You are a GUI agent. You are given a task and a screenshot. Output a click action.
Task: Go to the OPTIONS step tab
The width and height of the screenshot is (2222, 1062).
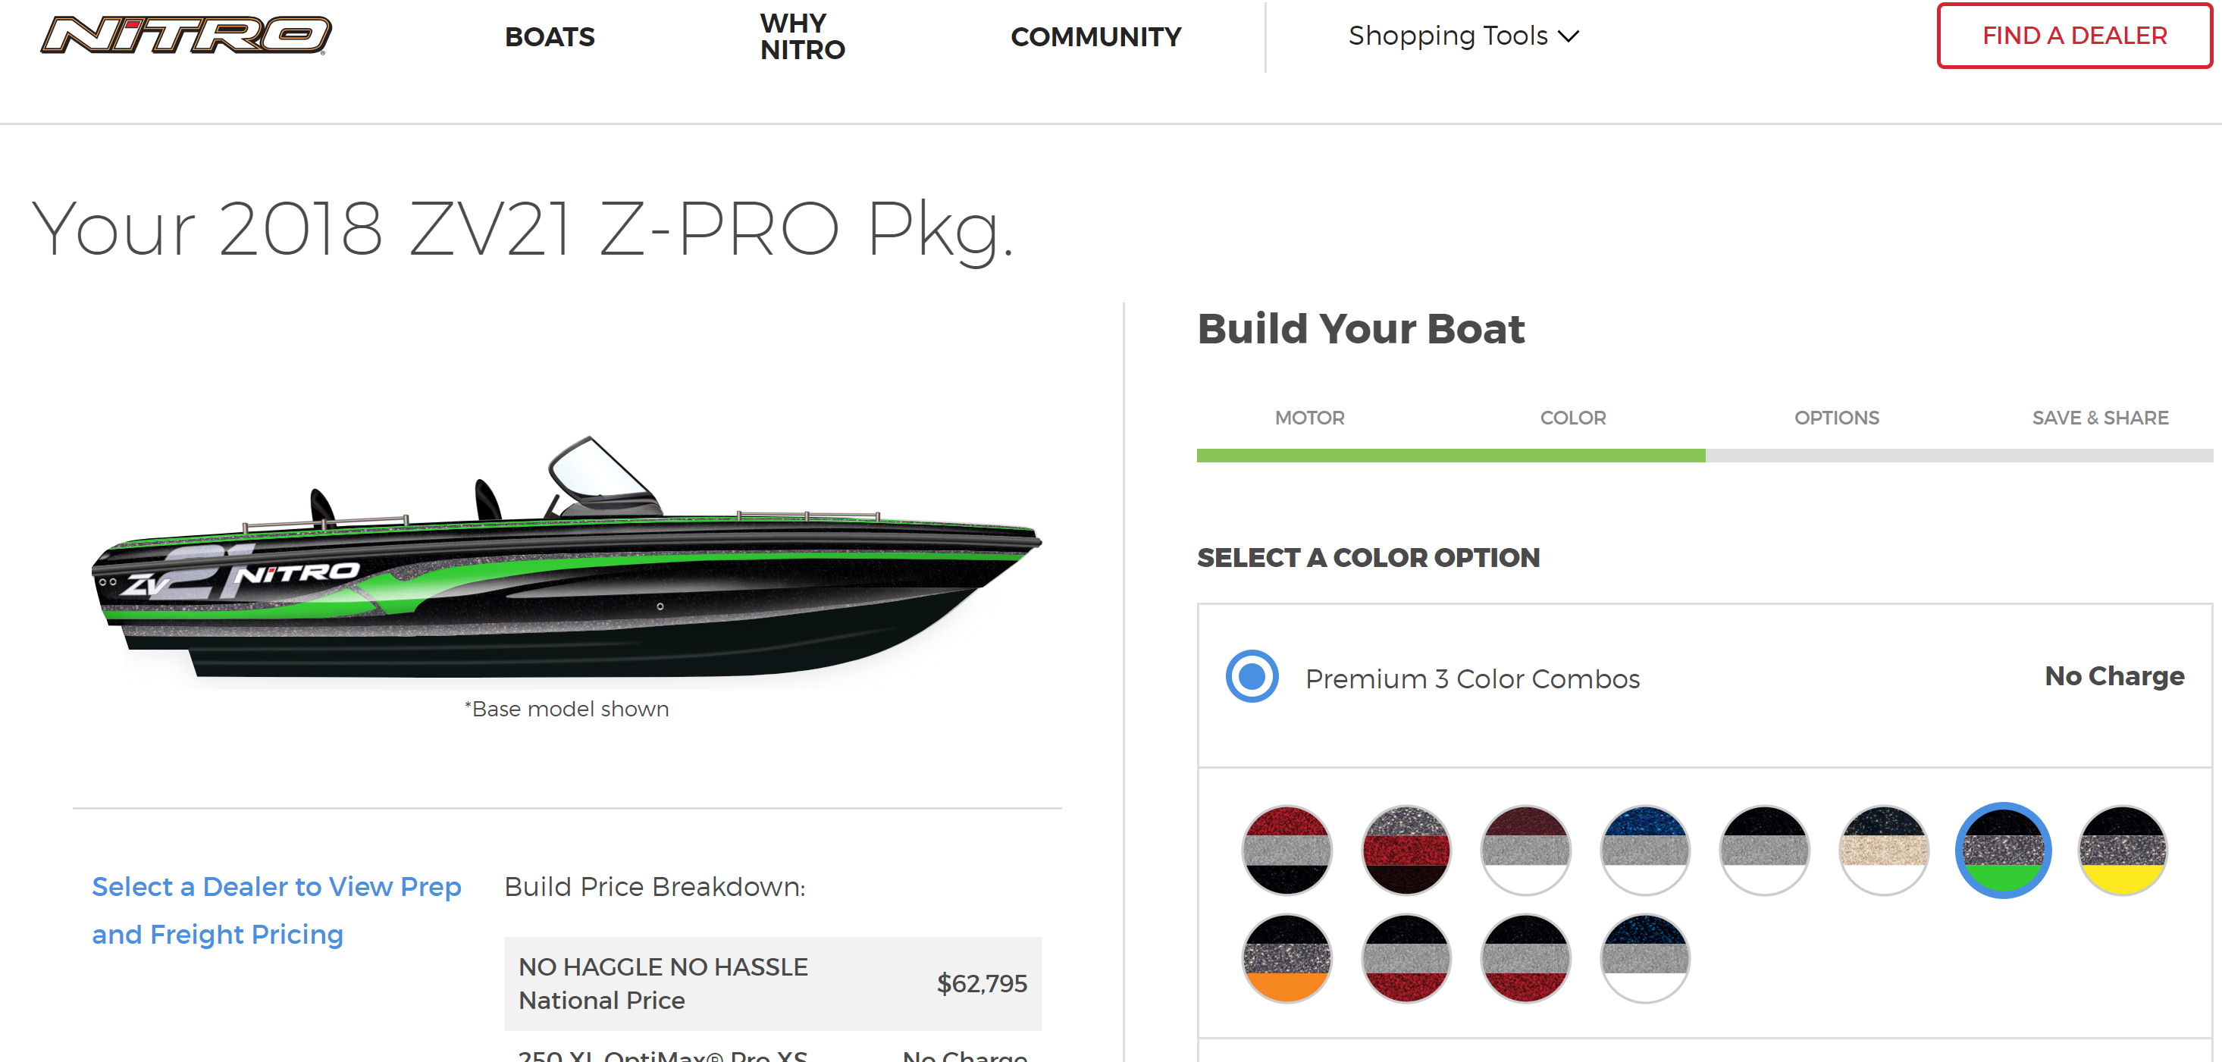tap(1835, 418)
